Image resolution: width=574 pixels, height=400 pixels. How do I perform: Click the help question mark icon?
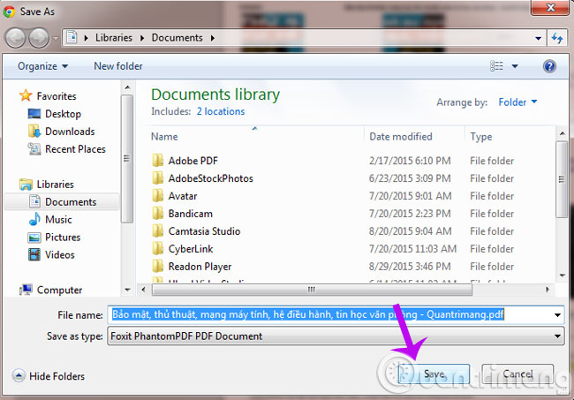549,66
